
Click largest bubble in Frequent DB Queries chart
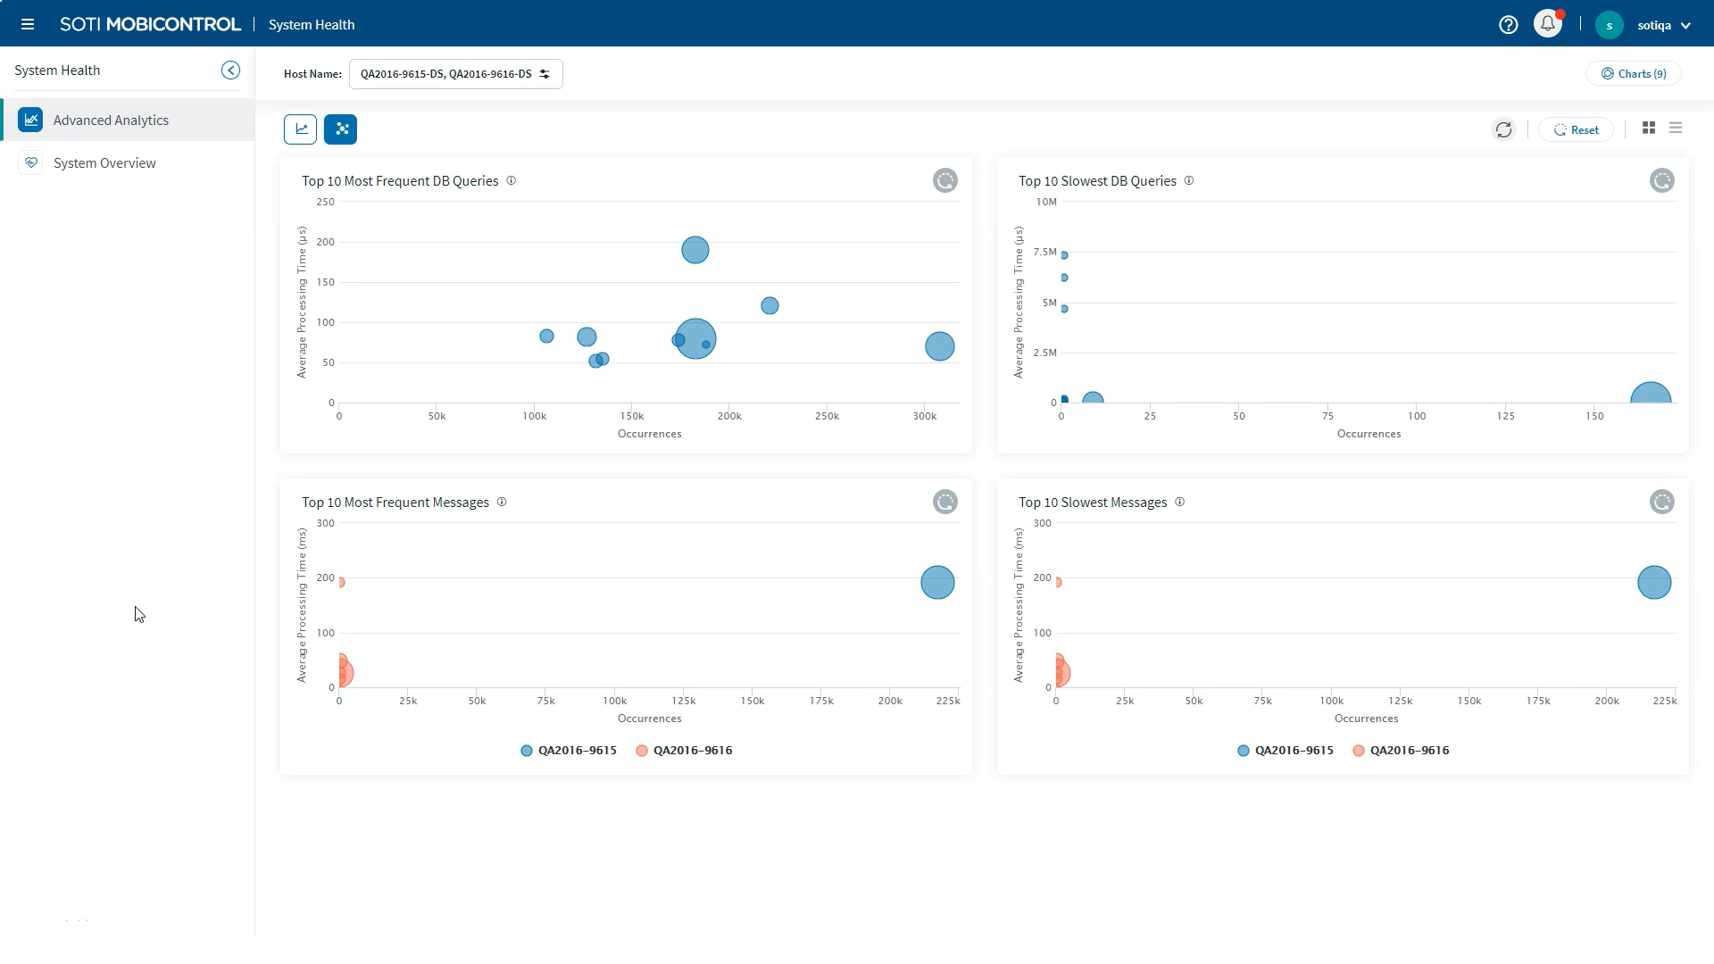(x=695, y=339)
